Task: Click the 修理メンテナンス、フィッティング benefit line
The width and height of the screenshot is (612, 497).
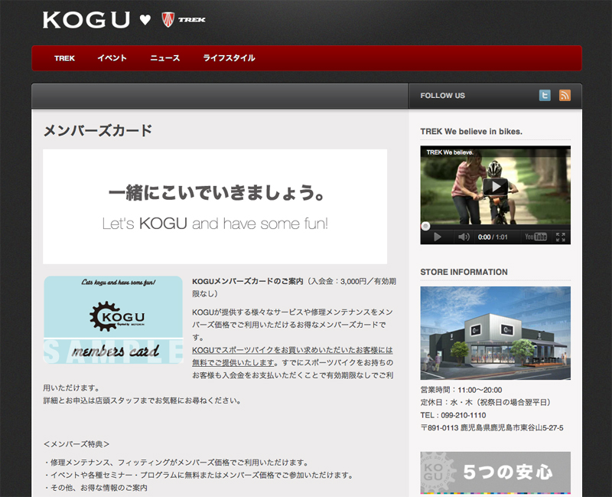Action: (x=176, y=463)
